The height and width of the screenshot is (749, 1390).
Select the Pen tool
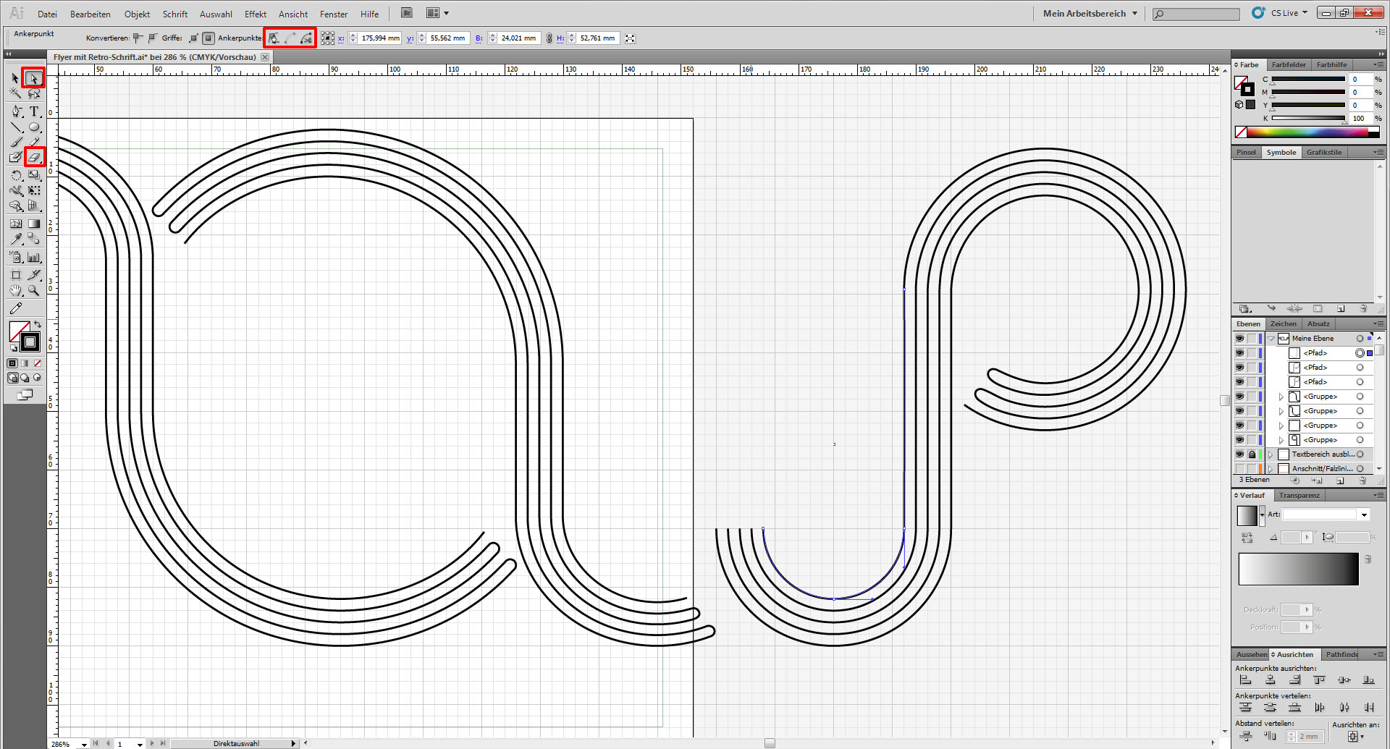[x=16, y=111]
